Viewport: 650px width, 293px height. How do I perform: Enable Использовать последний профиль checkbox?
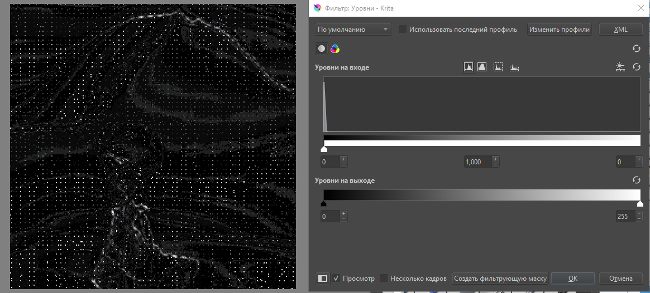tap(403, 30)
